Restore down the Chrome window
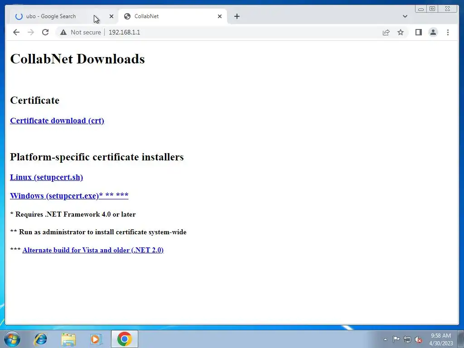The image size is (464, 348). [432, 9]
